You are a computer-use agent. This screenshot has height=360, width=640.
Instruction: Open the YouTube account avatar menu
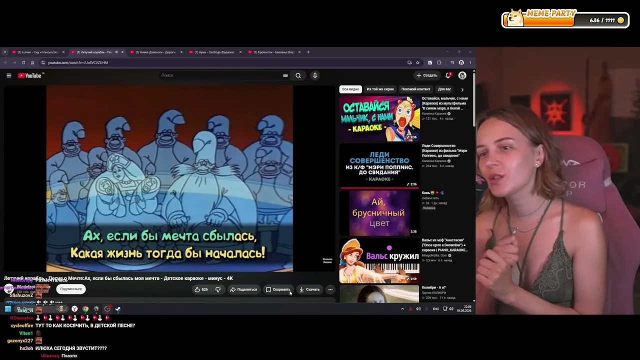coord(462,75)
